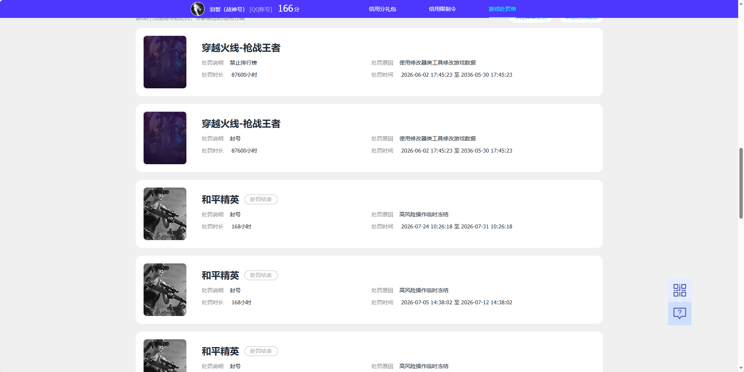744x372 pixels.
Task: Open thumbnail of 和平精英 2026-07-24 card
Action: tap(165, 214)
